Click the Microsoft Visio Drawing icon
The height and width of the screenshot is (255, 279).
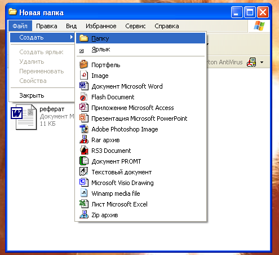click(83, 182)
